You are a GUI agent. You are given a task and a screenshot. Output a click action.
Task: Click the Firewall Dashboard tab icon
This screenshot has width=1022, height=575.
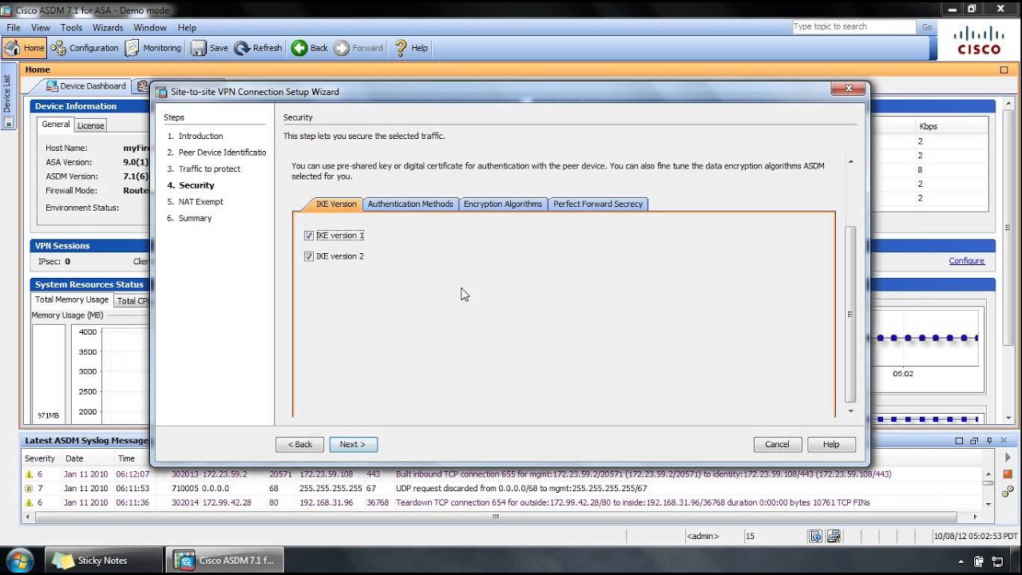point(143,86)
